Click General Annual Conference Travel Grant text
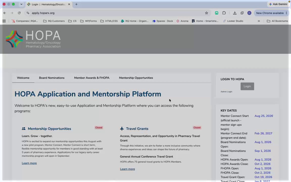 [147, 156]
